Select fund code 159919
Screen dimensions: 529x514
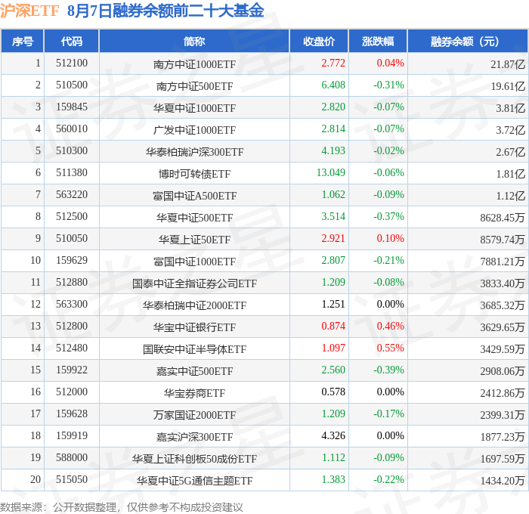pyautogui.click(x=72, y=435)
